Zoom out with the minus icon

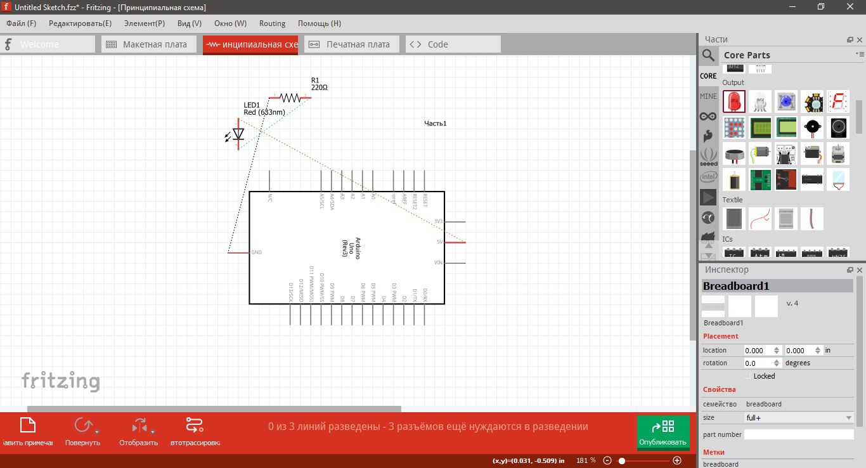click(x=607, y=460)
